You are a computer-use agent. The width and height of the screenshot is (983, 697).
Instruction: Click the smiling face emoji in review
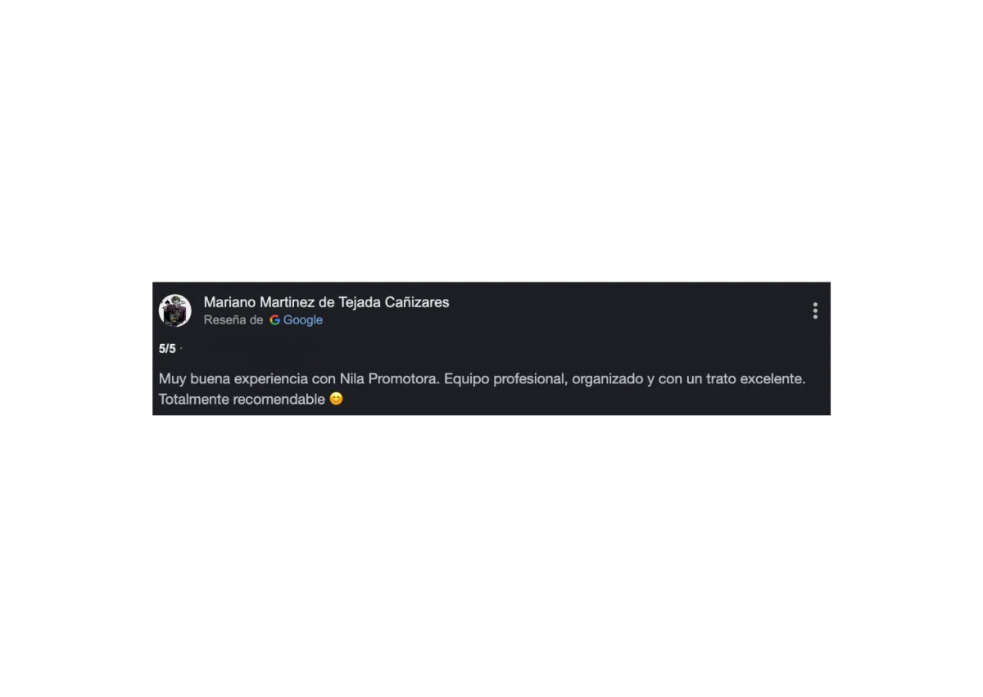336,399
